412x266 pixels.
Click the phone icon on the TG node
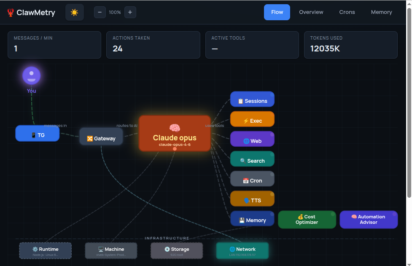33,134
